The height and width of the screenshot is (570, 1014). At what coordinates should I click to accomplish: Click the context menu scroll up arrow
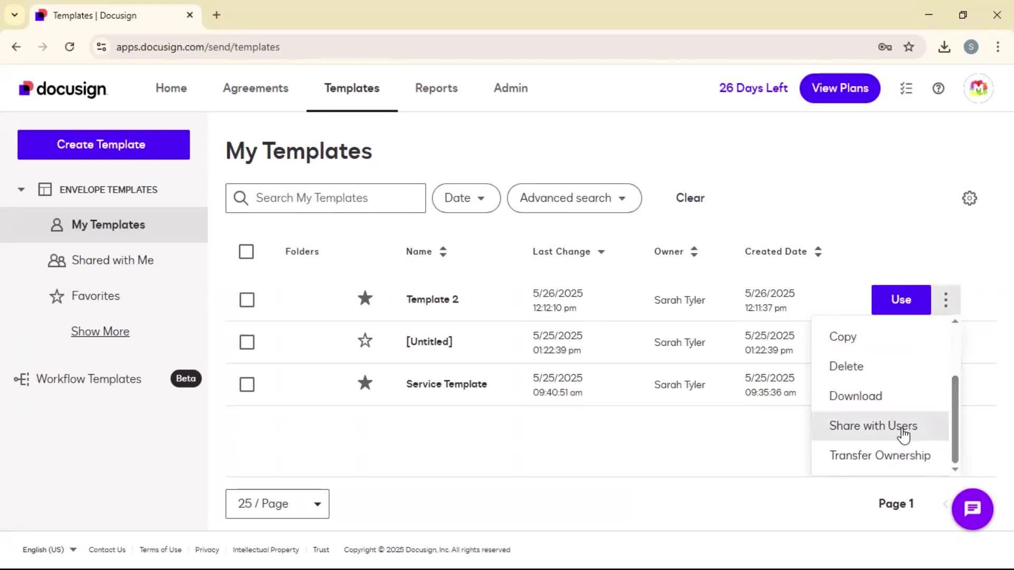coord(955,321)
